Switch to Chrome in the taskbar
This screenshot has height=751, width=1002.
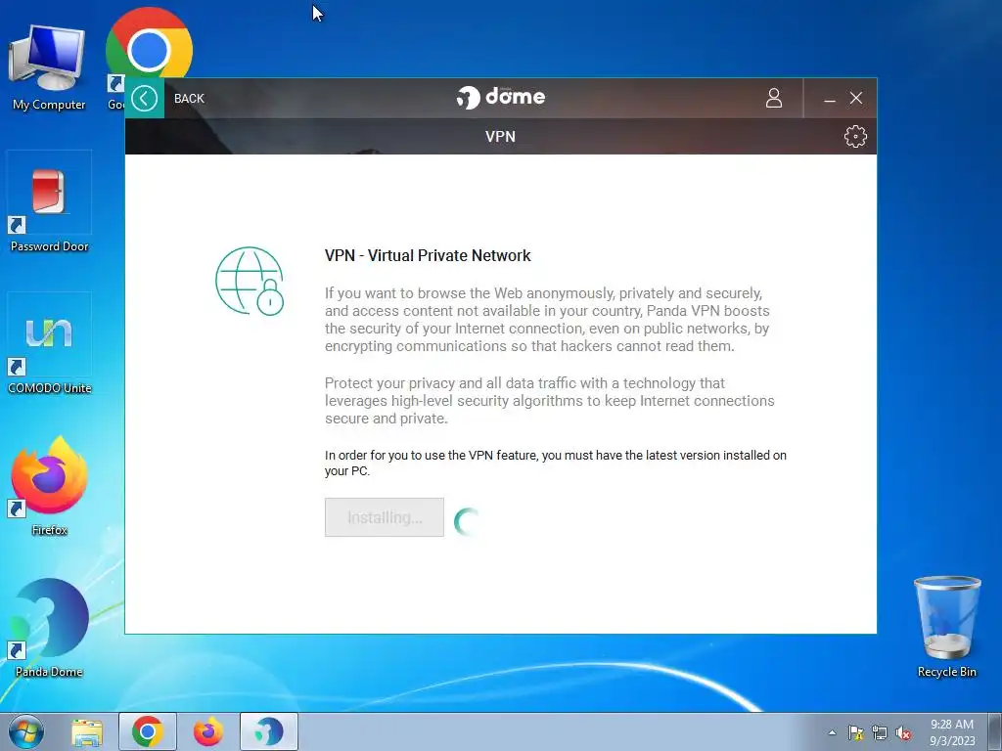click(148, 731)
